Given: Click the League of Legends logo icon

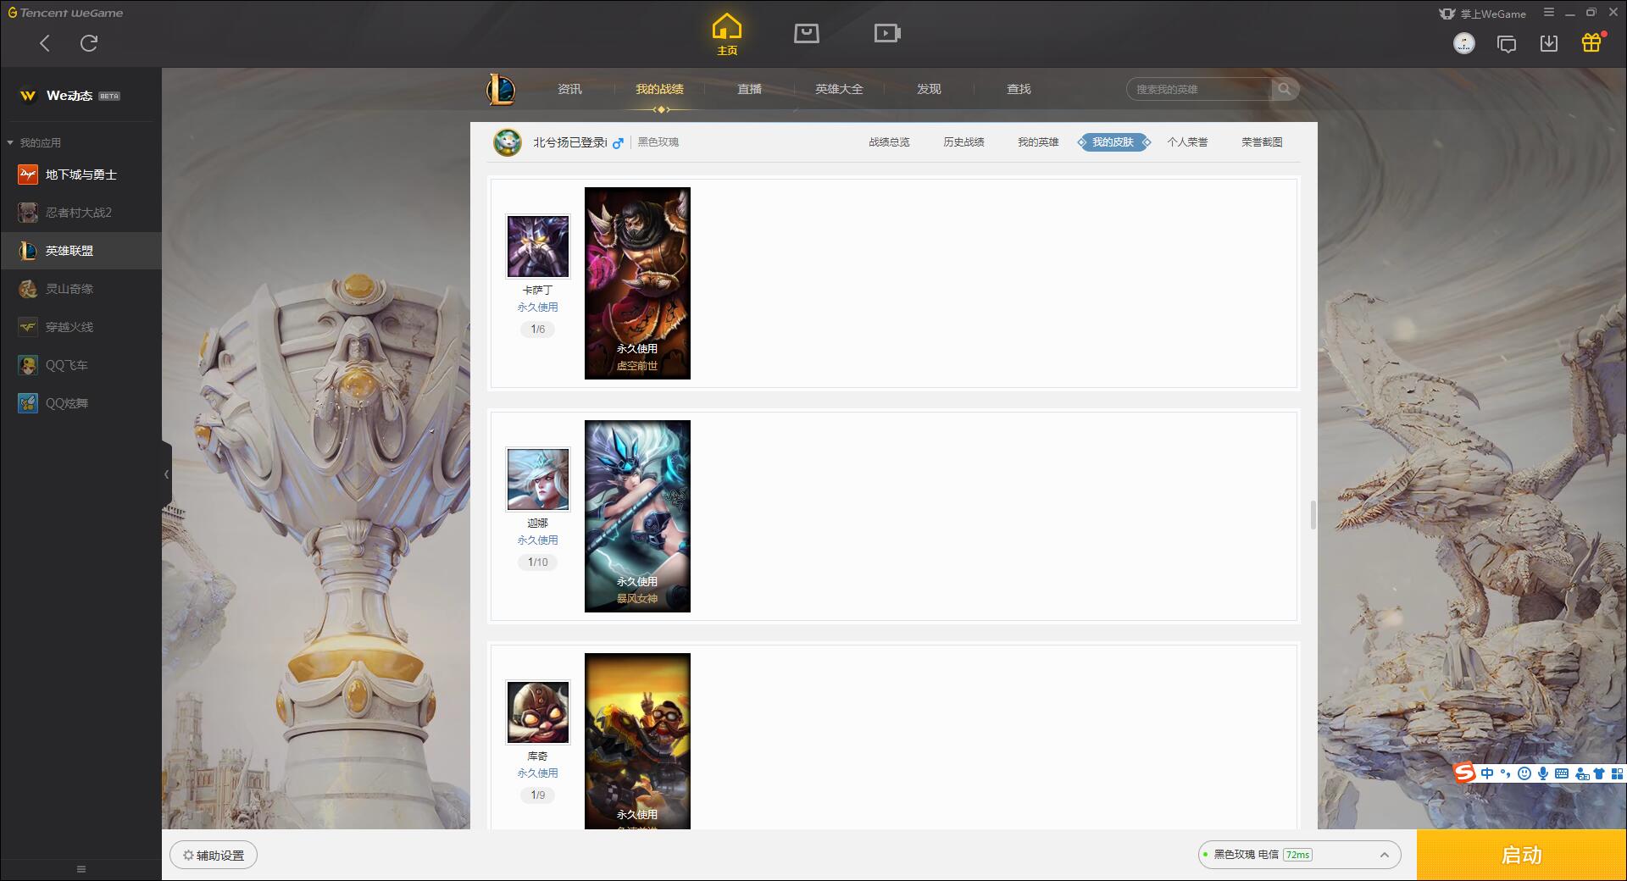Looking at the screenshot, I should [x=501, y=89].
